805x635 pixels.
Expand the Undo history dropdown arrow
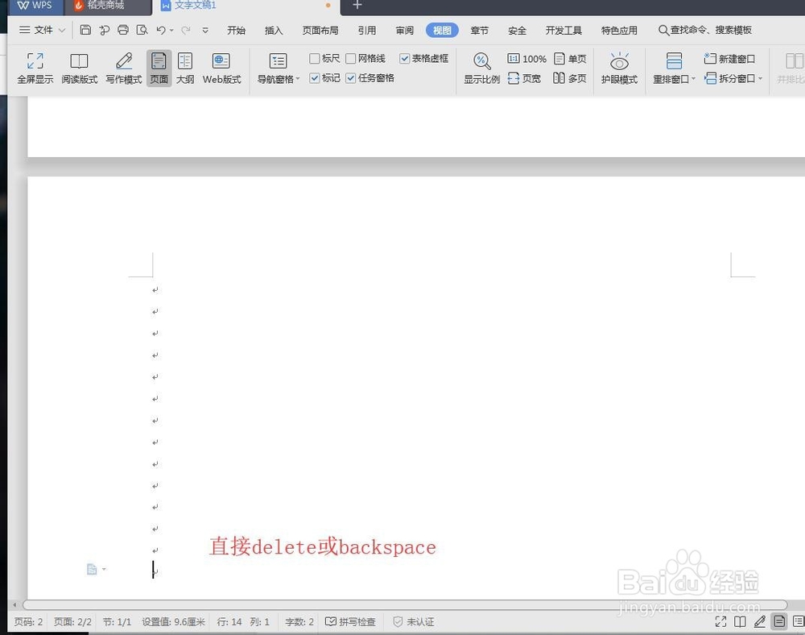(x=171, y=31)
